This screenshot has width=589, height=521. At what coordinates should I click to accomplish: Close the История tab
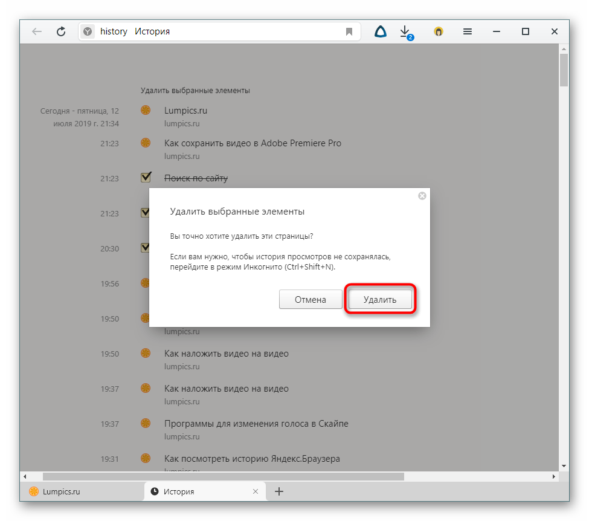256,491
